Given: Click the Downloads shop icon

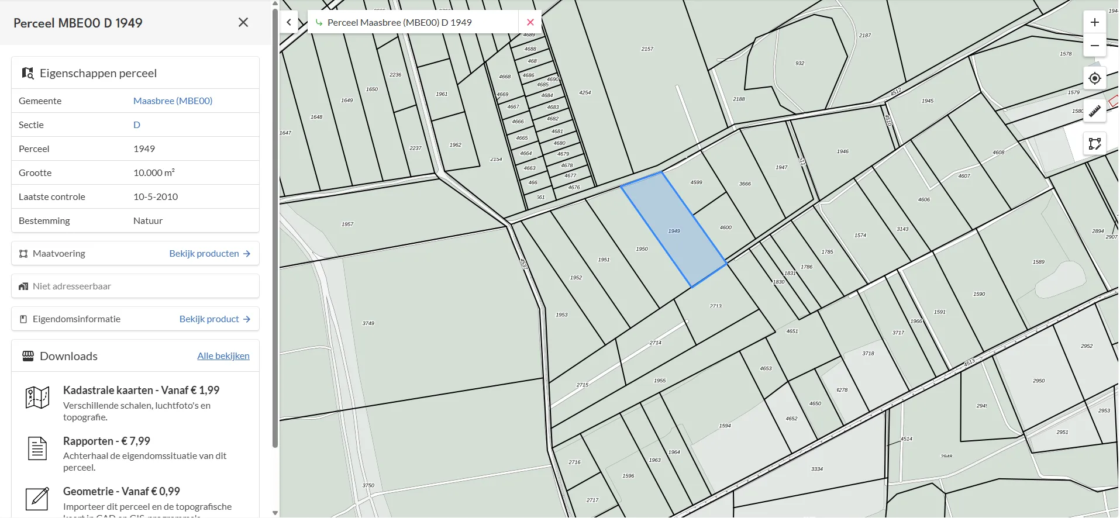Looking at the screenshot, I should coord(28,356).
